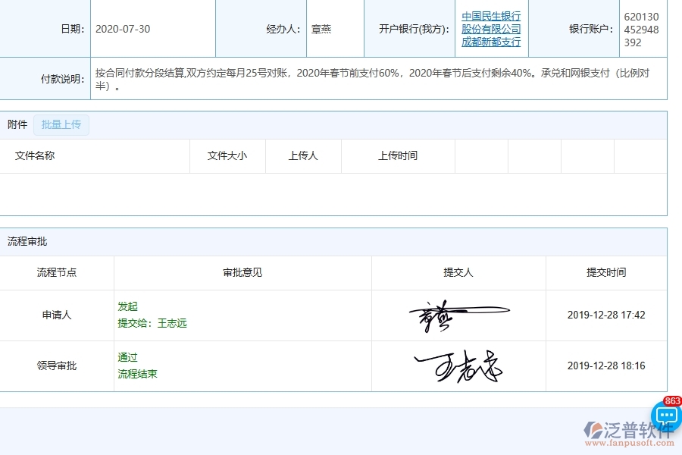Click the 发起 link in approval flow
This screenshot has height=455, width=682.
[x=128, y=306]
